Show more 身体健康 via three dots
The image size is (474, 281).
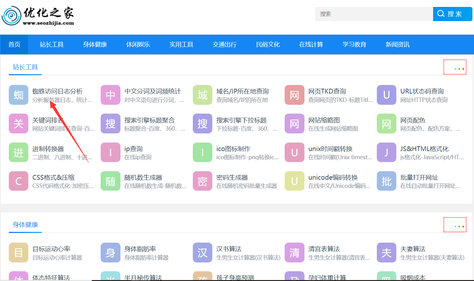(x=455, y=225)
